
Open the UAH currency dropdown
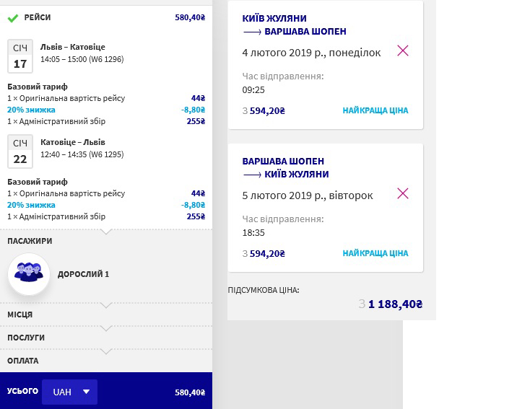coord(69,392)
